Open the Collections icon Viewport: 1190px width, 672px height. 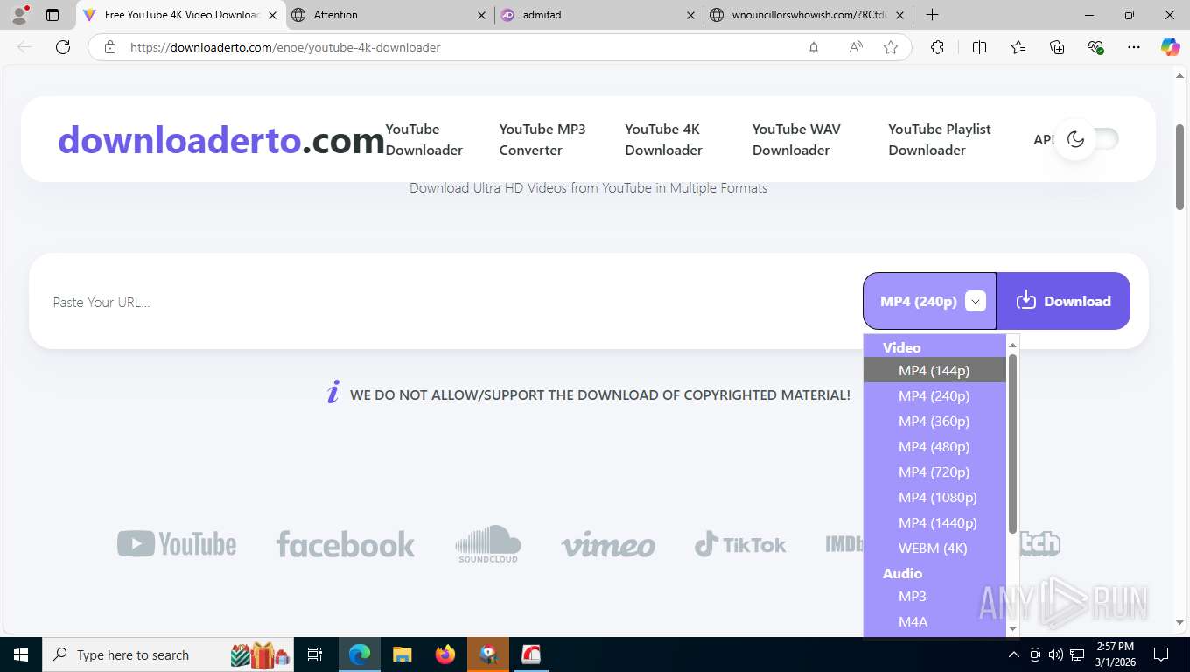pyautogui.click(x=1057, y=47)
